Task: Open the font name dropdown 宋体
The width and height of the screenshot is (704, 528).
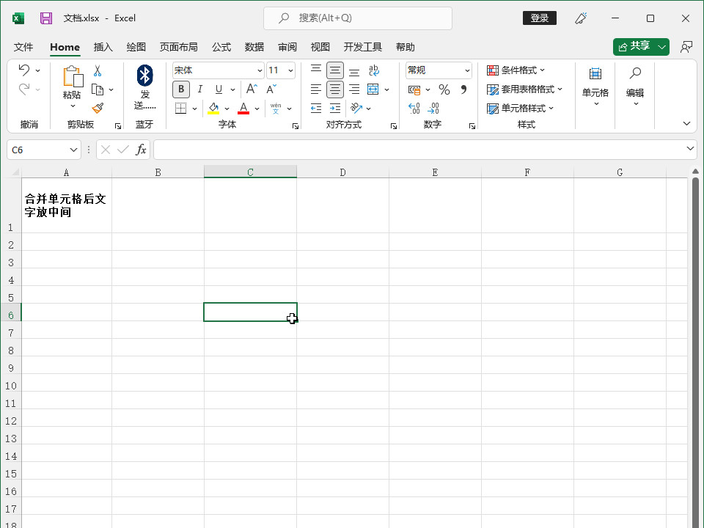Action: coord(260,70)
